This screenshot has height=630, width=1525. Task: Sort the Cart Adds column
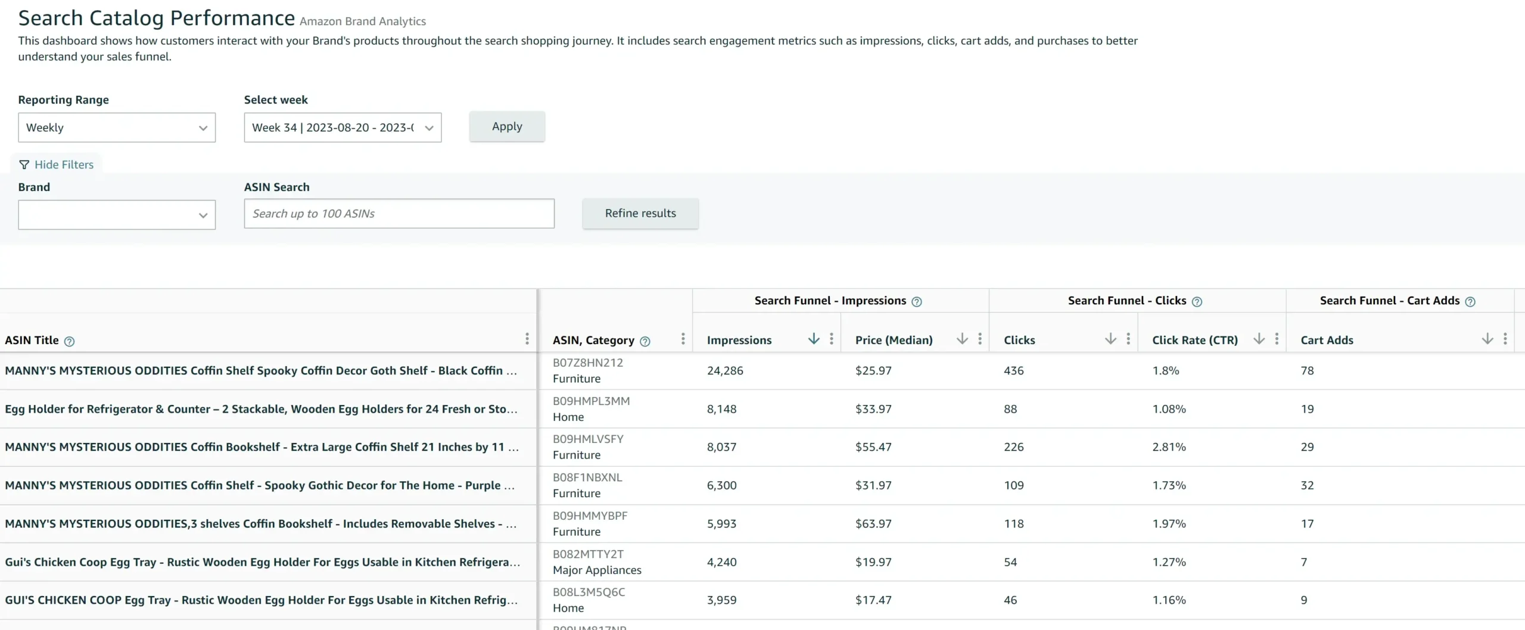1487,338
